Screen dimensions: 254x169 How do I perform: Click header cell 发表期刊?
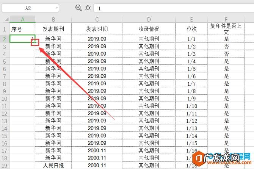coord(53,29)
